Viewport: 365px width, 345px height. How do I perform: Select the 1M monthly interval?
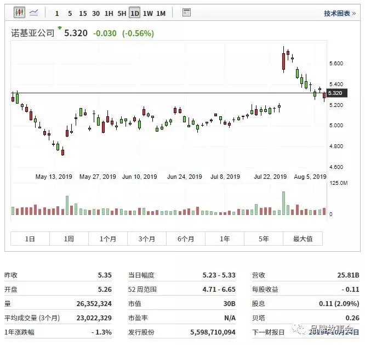pos(161,13)
